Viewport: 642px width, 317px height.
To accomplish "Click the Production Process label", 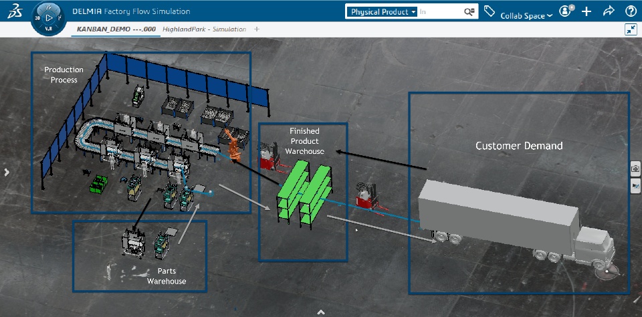I will tap(64, 74).
